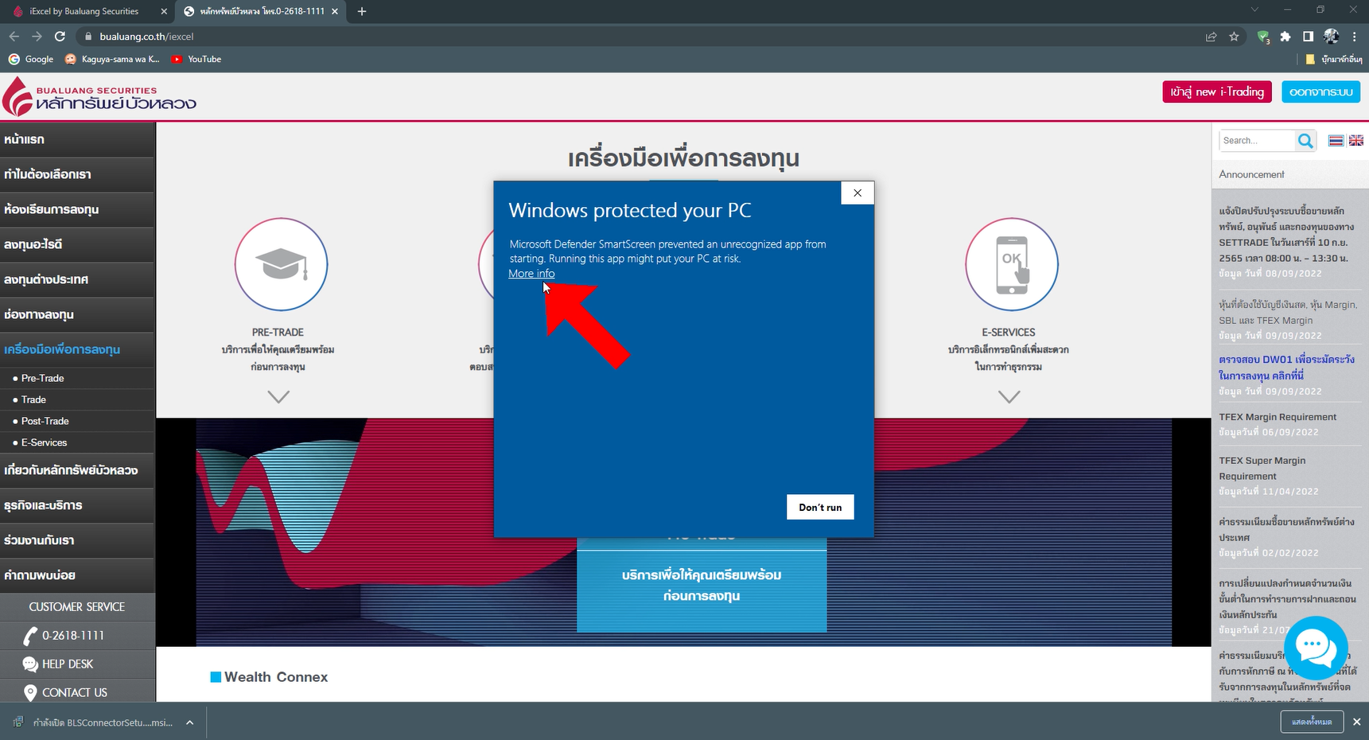Click the PRE-TRADE graduation cap icon

(281, 264)
